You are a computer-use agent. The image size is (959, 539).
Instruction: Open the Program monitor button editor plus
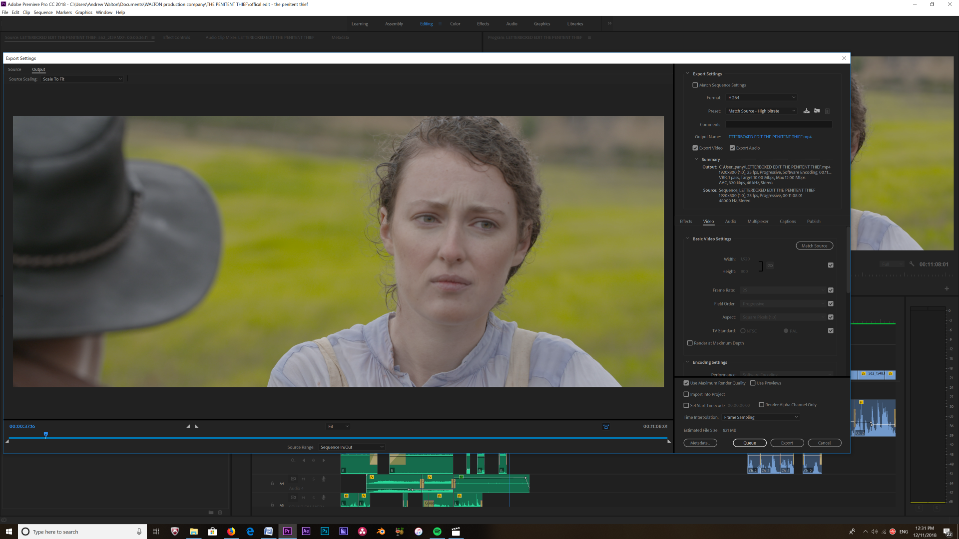947,288
